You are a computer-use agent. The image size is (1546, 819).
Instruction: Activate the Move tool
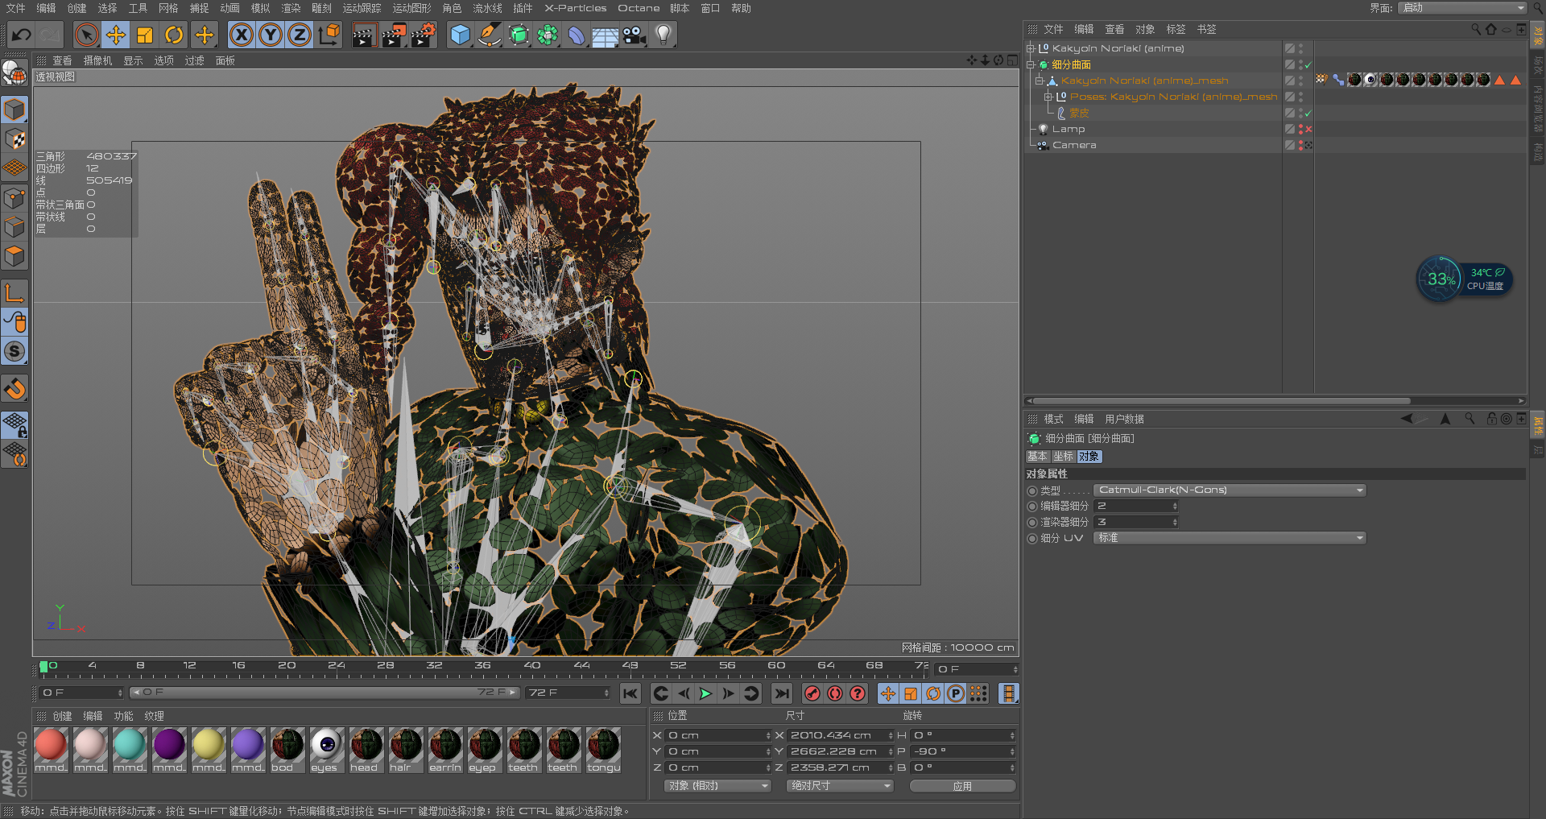116,35
